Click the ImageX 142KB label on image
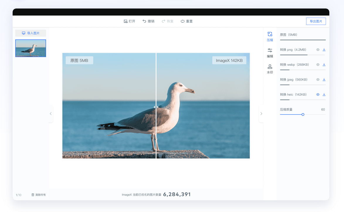Viewport: 344px width, 212px height. 229,61
